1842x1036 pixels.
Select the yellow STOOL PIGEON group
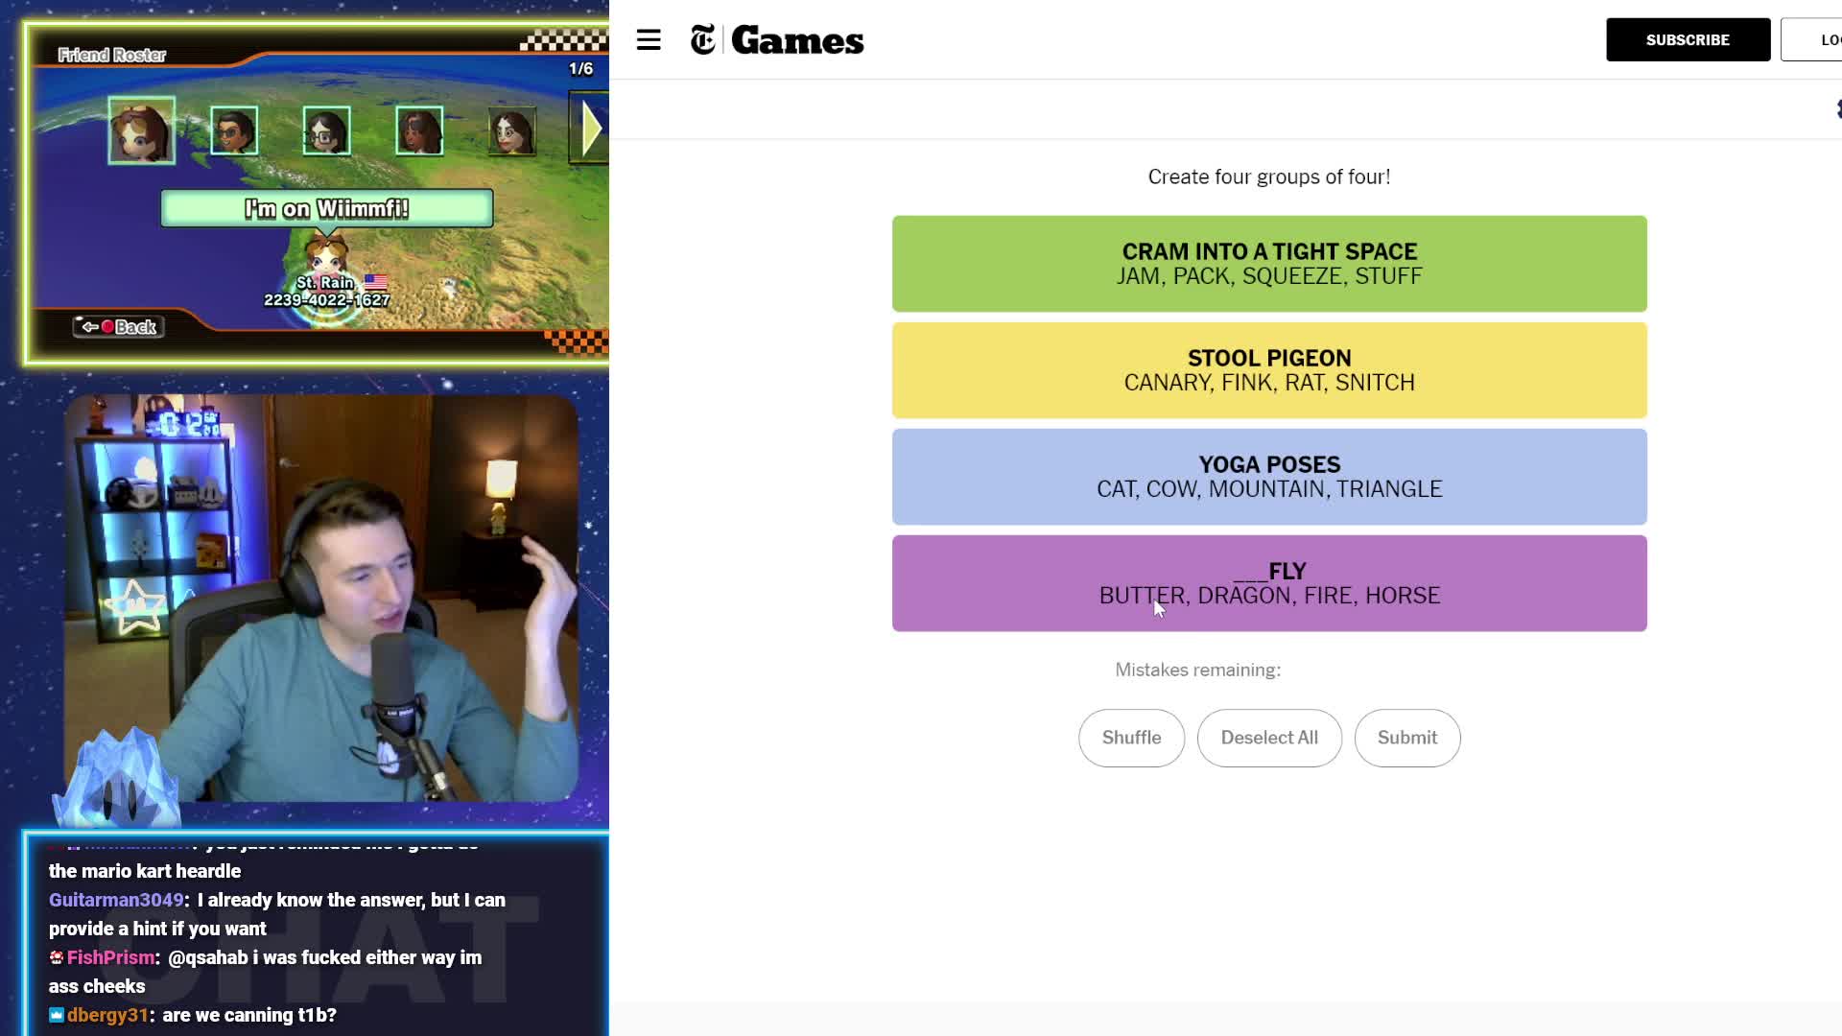(x=1269, y=370)
